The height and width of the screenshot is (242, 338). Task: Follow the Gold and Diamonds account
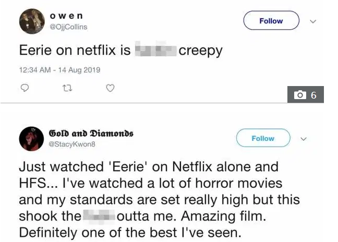(x=263, y=138)
